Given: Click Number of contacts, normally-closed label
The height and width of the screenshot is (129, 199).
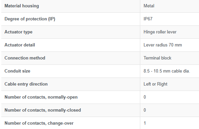Looking at the screenshot, I should pyautogui.click(x=43, y=110).
